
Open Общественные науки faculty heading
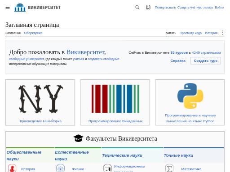[x=24, y=155]
